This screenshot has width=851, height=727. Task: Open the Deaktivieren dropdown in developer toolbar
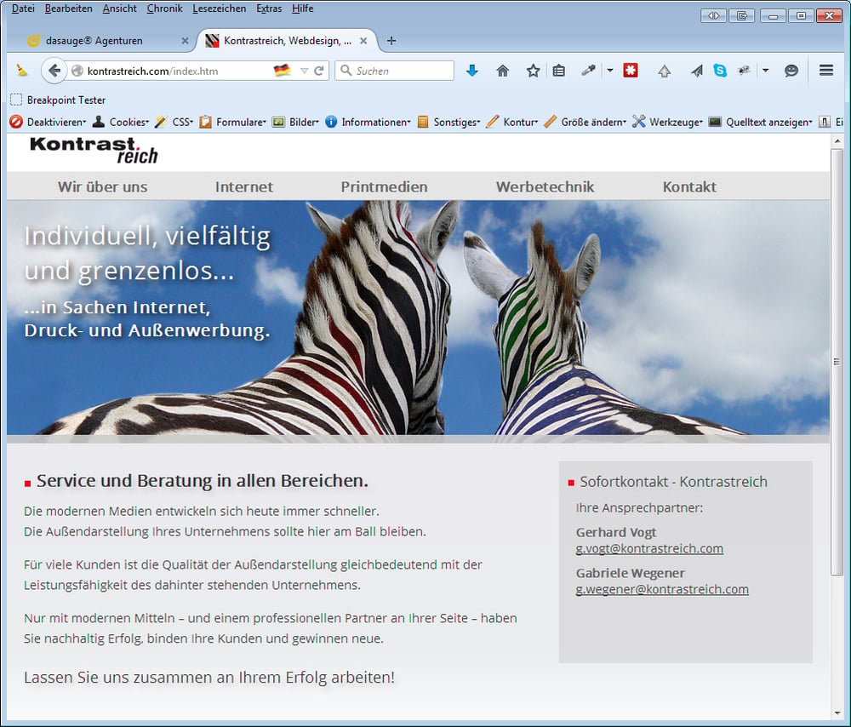click(x=48, y=123)
